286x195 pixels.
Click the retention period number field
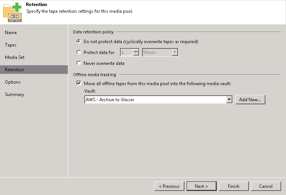point(127,52)
